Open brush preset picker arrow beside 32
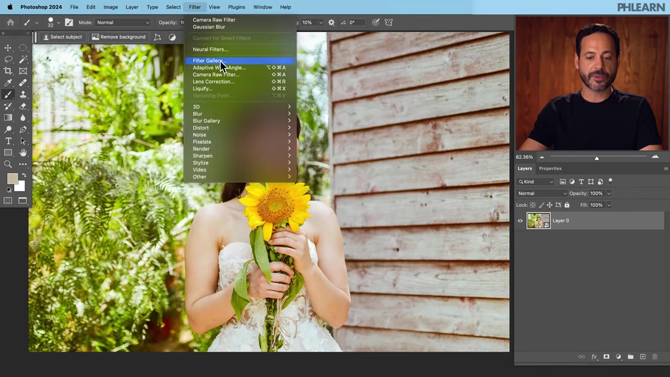The height and width of the screenshot is (377, 670). pyautogui.click(x=59, y=23)
